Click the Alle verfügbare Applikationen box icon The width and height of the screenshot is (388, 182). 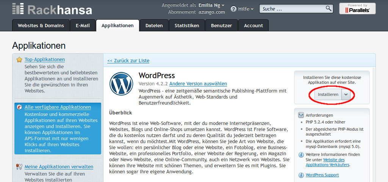19,107
